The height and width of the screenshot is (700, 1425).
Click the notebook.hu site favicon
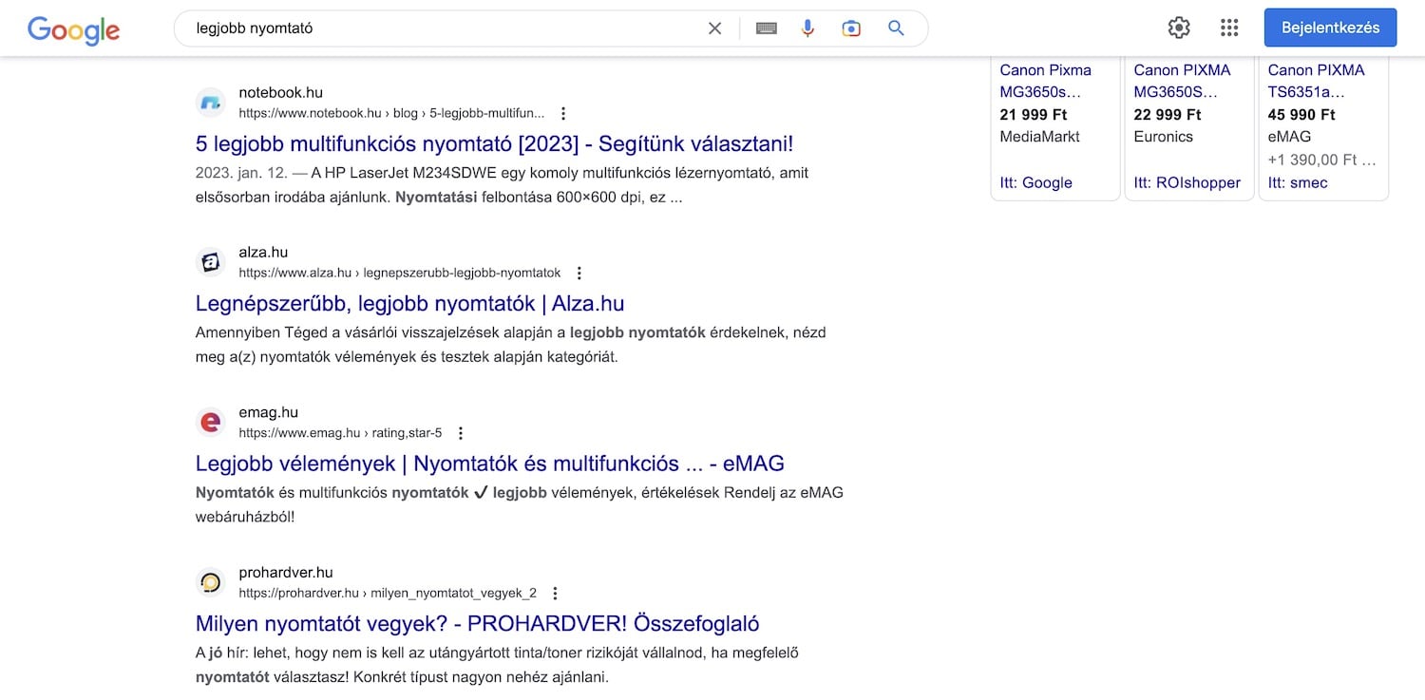coord(211,103)
